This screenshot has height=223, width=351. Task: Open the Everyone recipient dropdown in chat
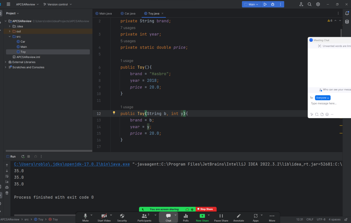322,98
